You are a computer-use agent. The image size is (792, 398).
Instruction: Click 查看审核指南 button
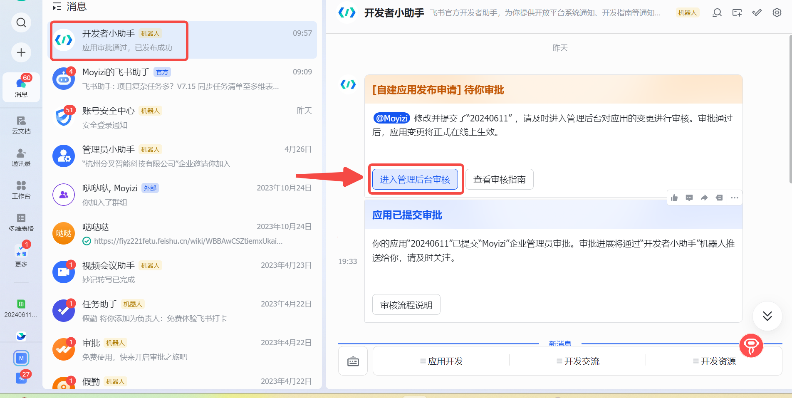click(x=499, y=179)
